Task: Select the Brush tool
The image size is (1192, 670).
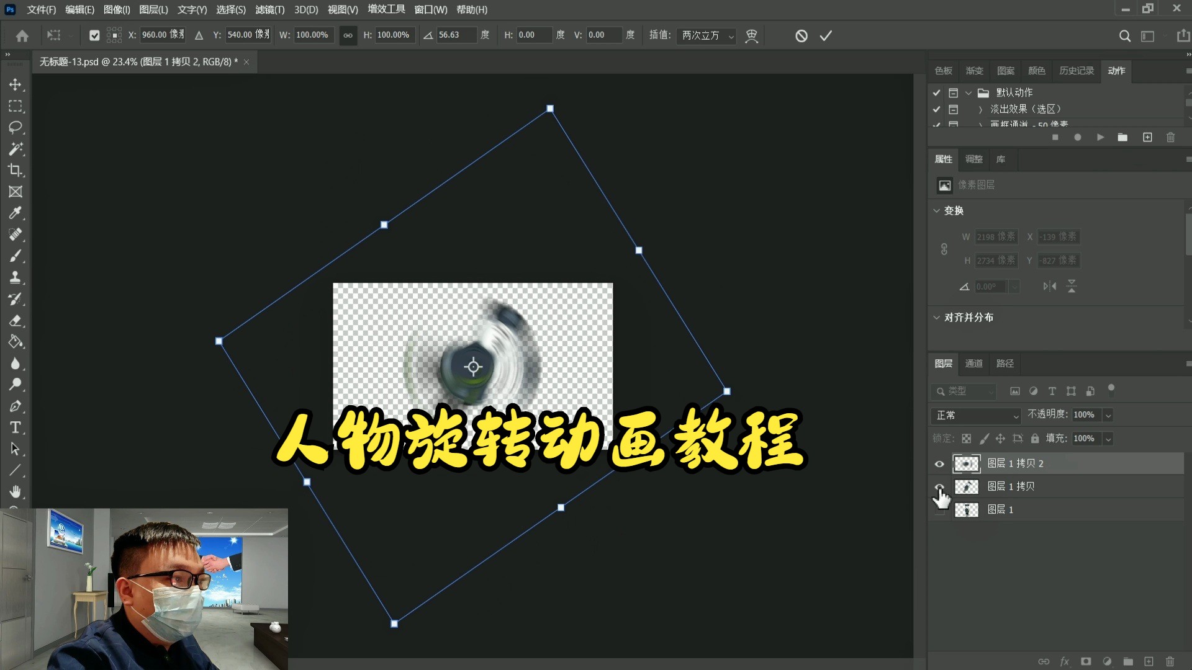Action: coord(16,256)
